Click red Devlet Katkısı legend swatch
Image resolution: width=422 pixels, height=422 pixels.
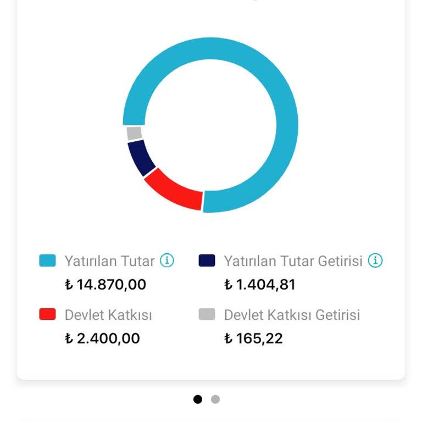[48, 314]
